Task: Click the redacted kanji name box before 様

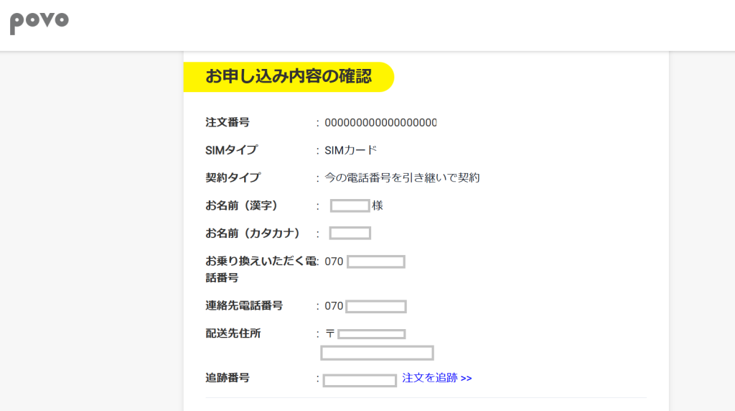Action: pos(350,206)
